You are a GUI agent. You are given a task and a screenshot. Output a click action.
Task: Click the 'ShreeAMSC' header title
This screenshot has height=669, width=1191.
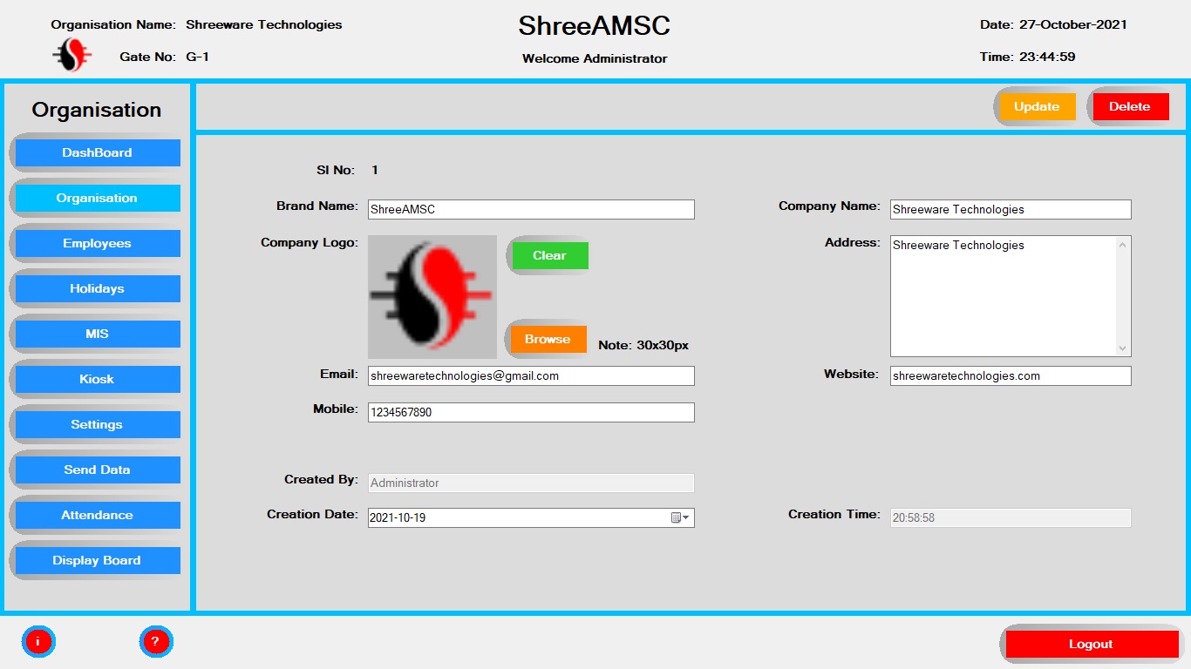click(595, 25)
